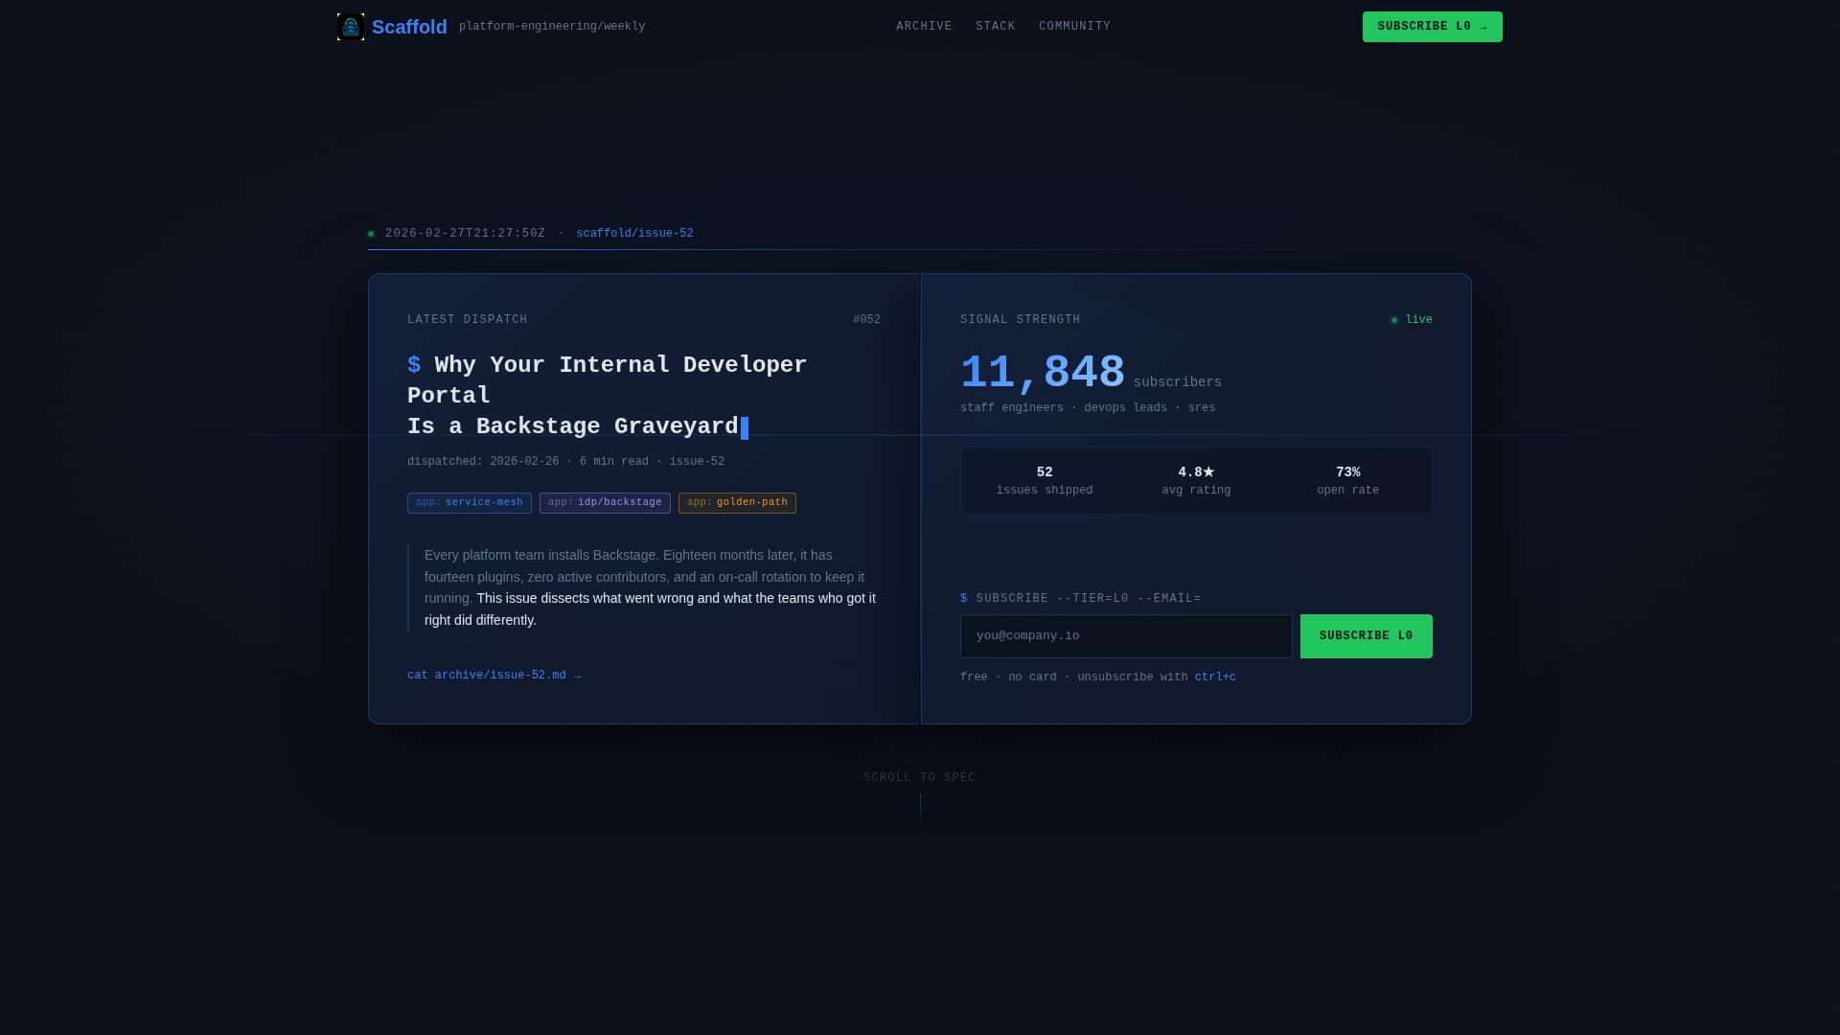Image resolution: width=1840 pixels, height=1035 pixels.
Task: Open the Community nav item
Action: [1074, 27]
